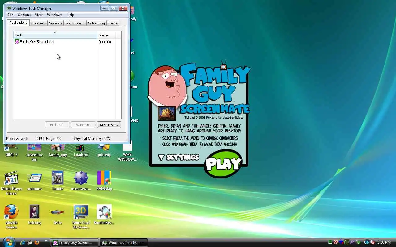Screen dimensions: 396x247
Task: Open the GIMP 2 desktop shortcut
Action: (11, 150)
